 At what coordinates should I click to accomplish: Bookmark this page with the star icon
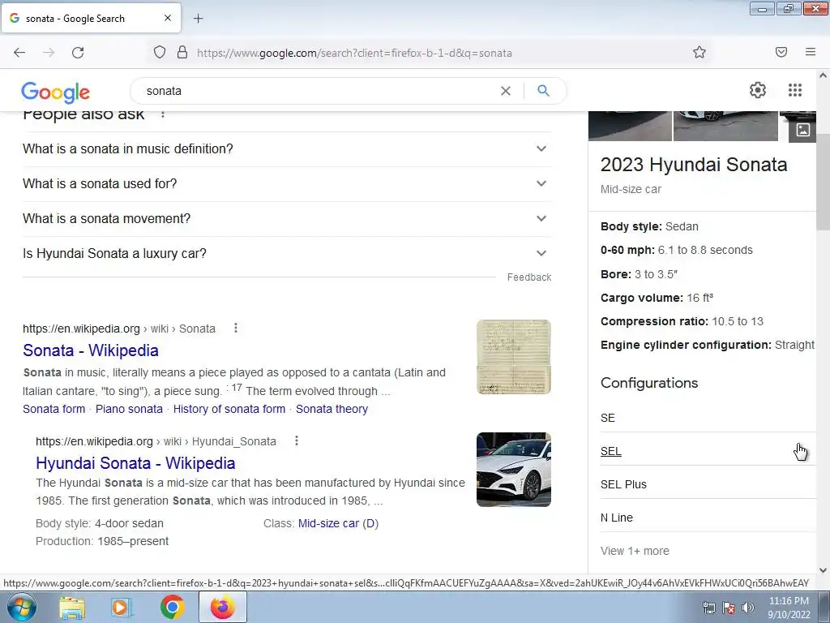tap(700, 52)
